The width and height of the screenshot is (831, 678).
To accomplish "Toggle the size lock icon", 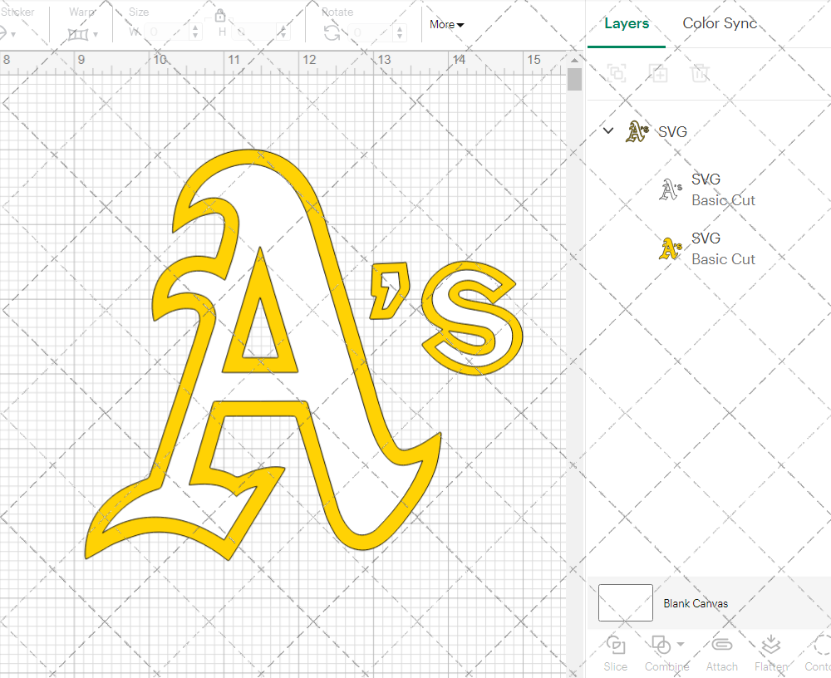I will coord(220,15).
